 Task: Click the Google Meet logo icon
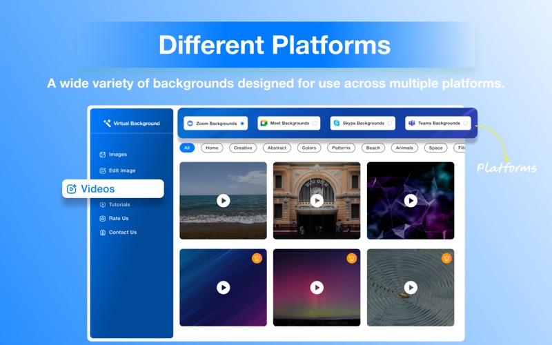click(264, 124)
